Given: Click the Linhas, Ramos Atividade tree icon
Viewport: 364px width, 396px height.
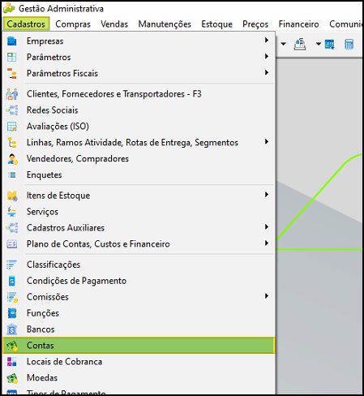Looking at the screenshot, I should (x=12, y=143).
